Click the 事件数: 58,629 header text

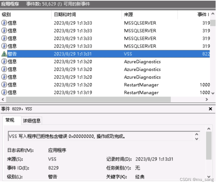click(x=58, y=4)
